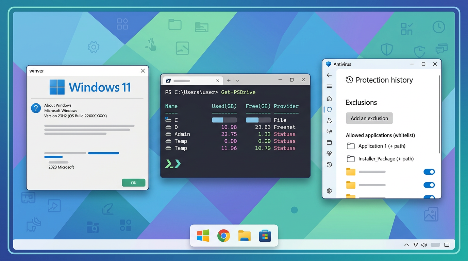Turn off the middle exclusion toggle in Antivirus
This screenshot has height=261, width=468.
[429, 185]
